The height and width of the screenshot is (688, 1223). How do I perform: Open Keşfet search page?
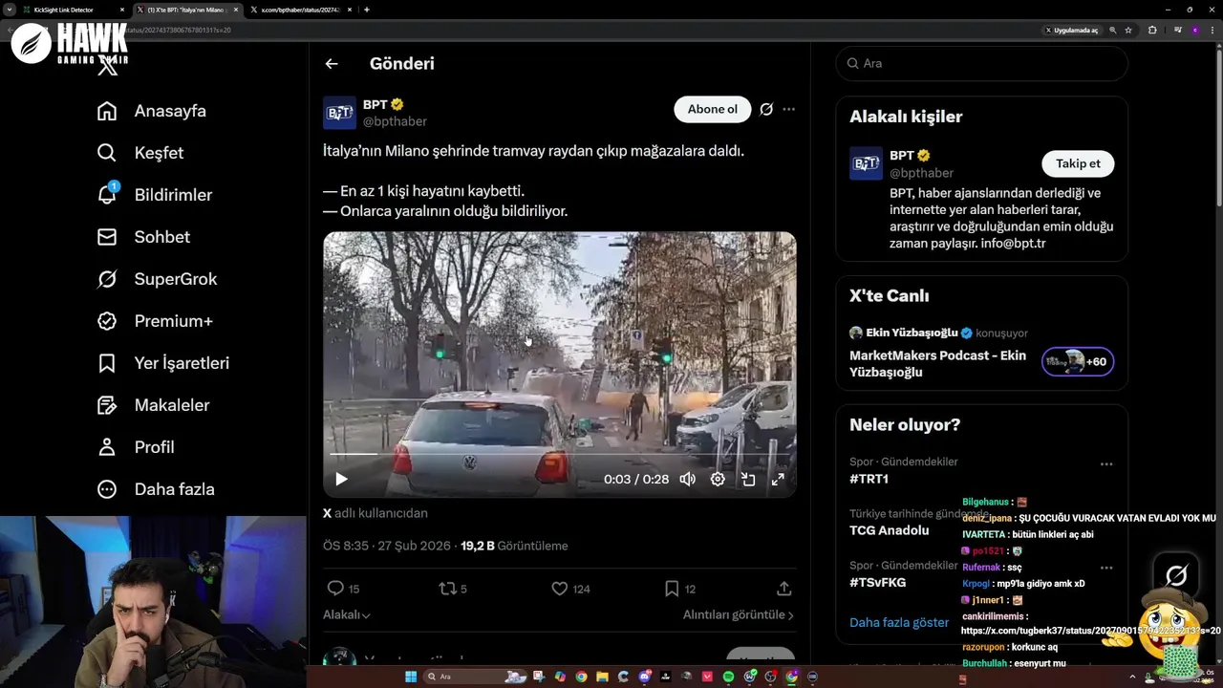tap(140, 153)
